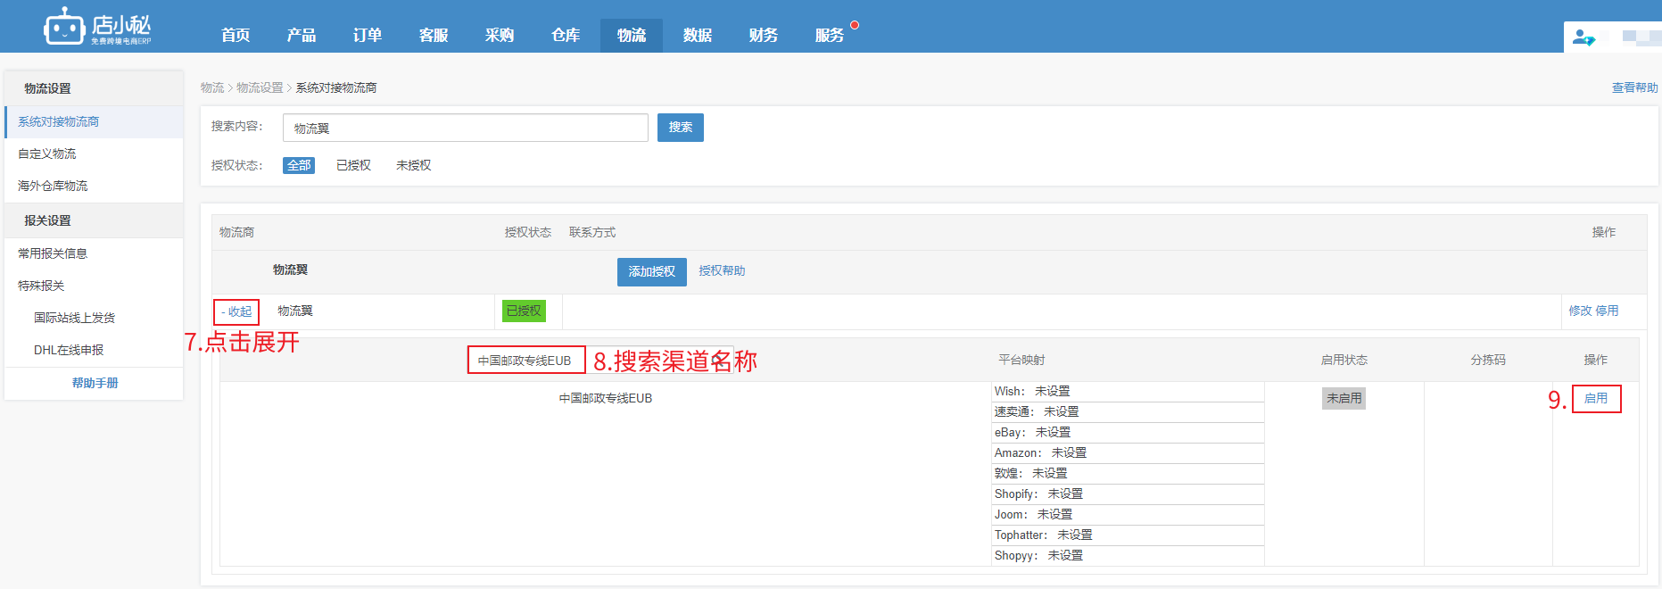This screenshot has width=1662, height=589.
Task: Open the 财务 menu
Action: (x=764, y=35)
